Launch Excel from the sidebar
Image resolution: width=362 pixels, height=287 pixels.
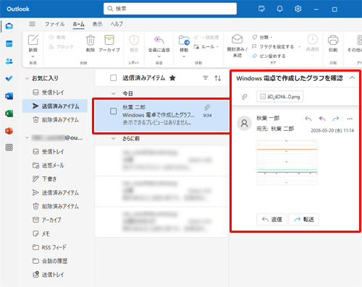pyautogui.click(x=9, y=113)
